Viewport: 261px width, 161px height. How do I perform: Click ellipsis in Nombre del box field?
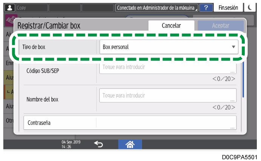click(232, 100)
